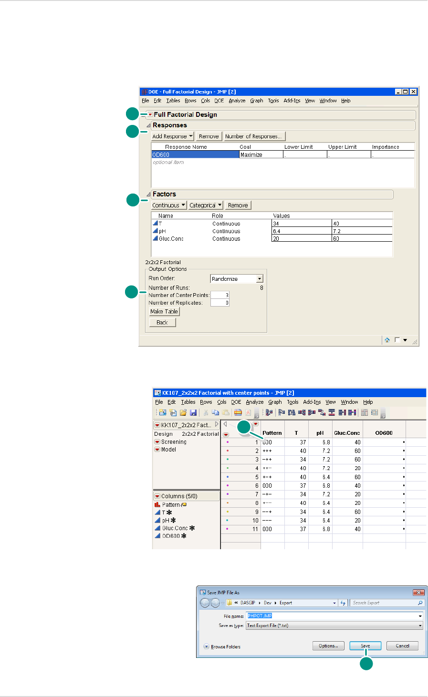Collapse the Responses section
428x697 pixels.
148,125
